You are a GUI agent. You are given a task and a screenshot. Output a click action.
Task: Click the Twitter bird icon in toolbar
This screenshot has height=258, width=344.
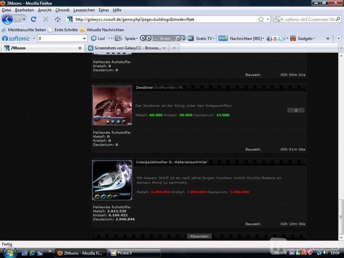281,39
